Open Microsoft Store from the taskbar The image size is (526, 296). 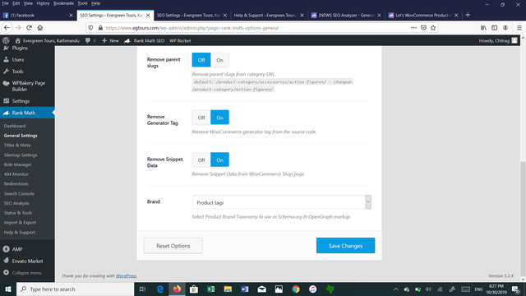coord(194,289)
